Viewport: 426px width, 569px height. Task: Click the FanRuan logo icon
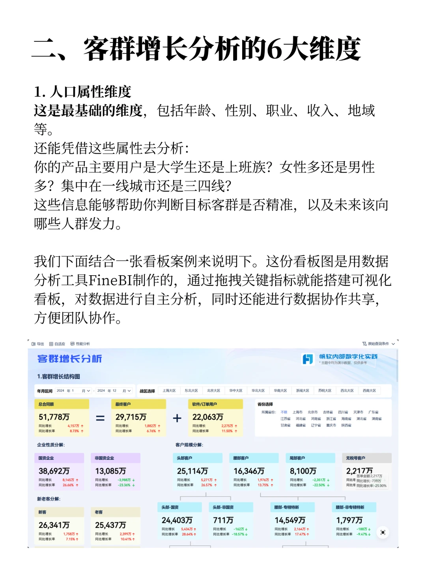[x=308, y=359]
